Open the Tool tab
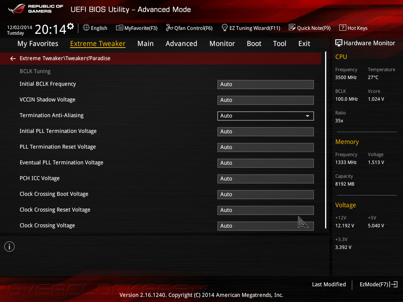This screenshot has height=302, width=403. 279,43
